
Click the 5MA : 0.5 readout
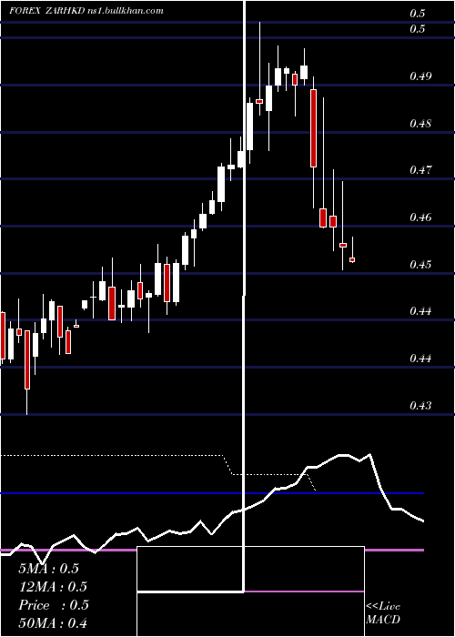pyautogui.click(x=48, y=569)
